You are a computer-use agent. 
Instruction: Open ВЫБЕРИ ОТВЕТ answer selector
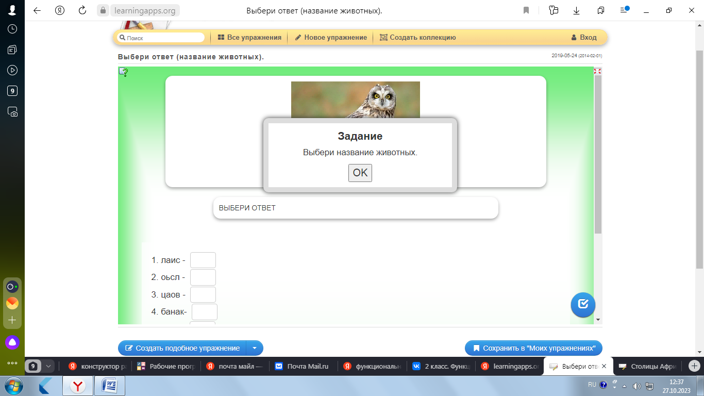click(x=356, y=208)
